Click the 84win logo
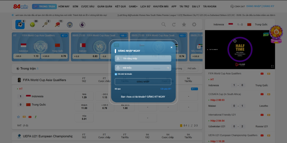 20,7
